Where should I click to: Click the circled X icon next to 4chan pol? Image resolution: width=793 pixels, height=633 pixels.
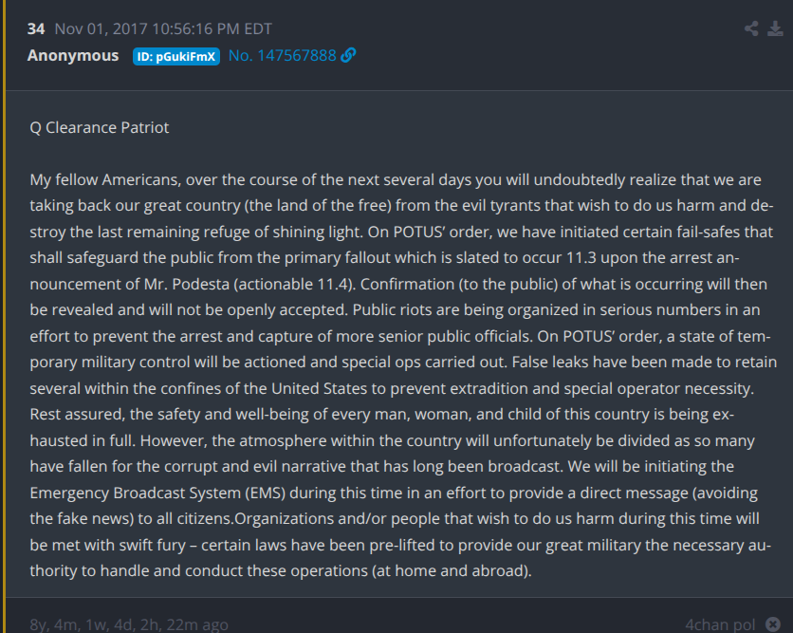772,624
